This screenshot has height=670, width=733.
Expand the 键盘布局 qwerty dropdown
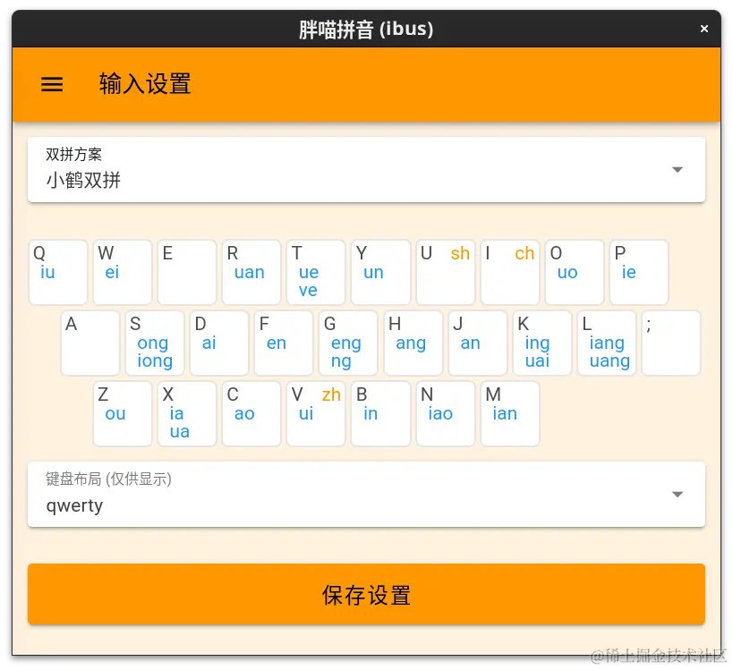[367, 495]
